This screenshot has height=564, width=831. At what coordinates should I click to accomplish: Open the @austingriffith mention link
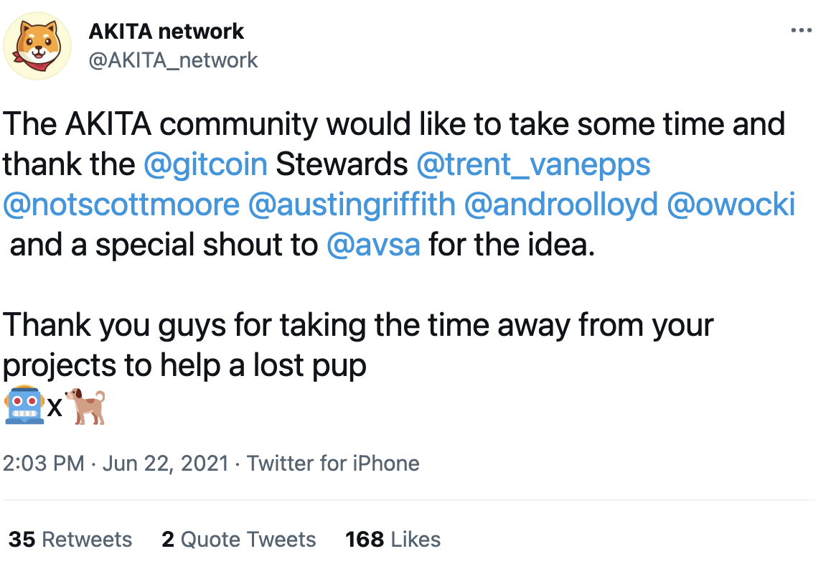tap(352, 205)
